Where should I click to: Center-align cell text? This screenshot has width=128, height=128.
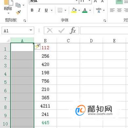[119, 10]
